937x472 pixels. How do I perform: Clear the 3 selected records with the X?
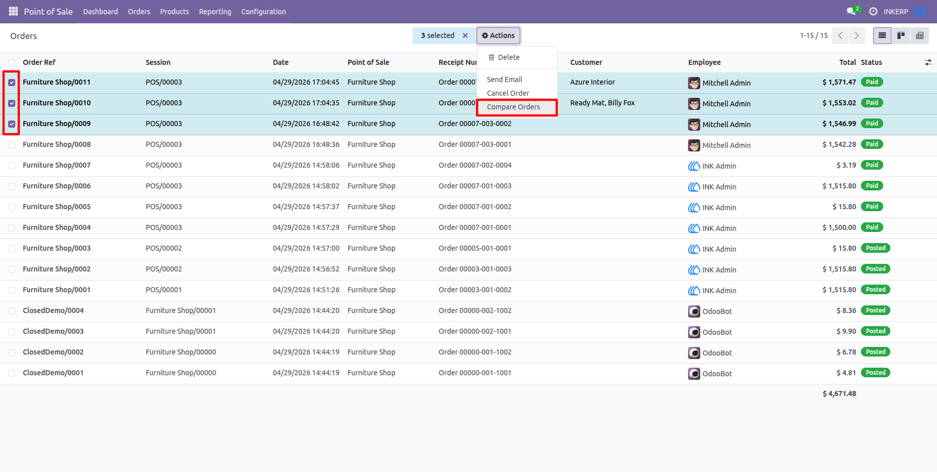(x=465, y=35)
